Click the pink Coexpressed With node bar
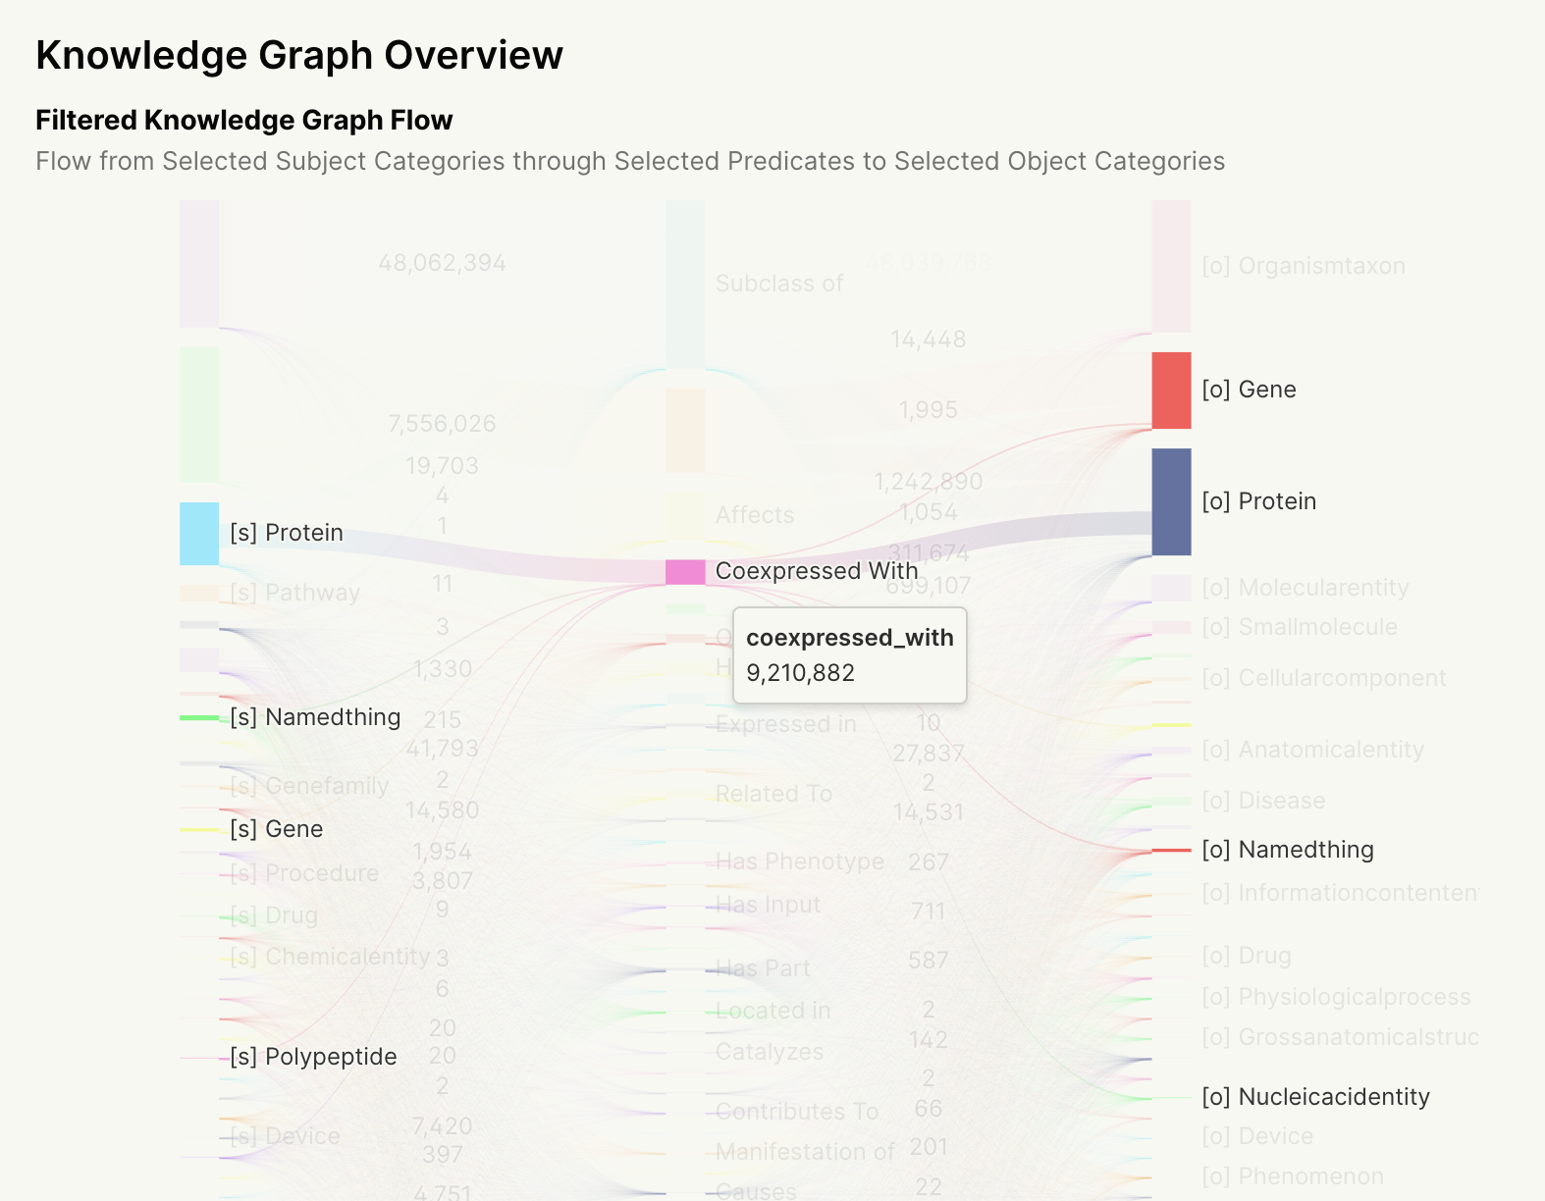The width and height of the screenshot is (1545, 1201). coord(685,572)
